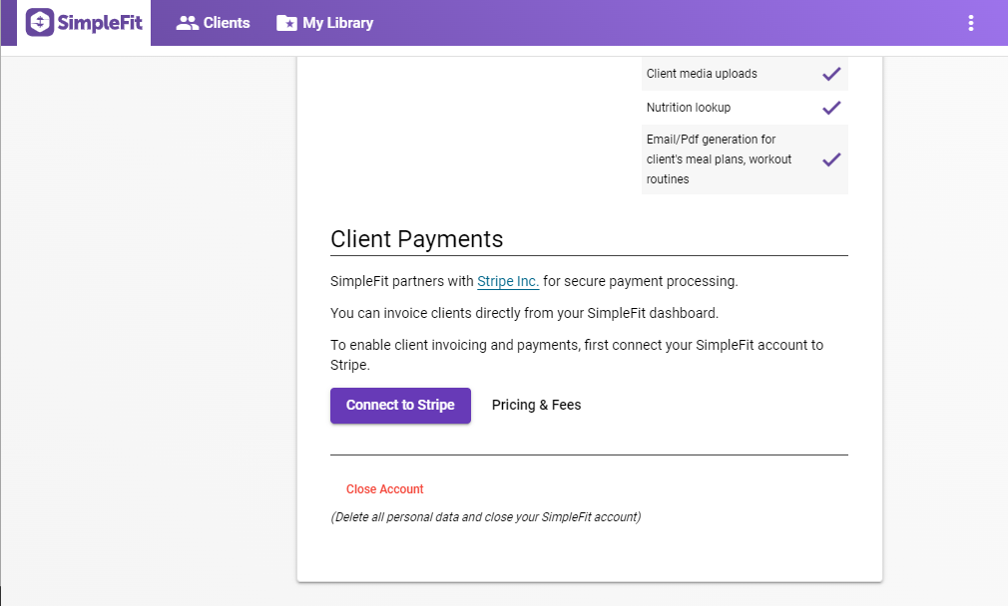Open the three-dot more options menu
The height and width of the screenshot is (606, 1008).
point(971,23)
